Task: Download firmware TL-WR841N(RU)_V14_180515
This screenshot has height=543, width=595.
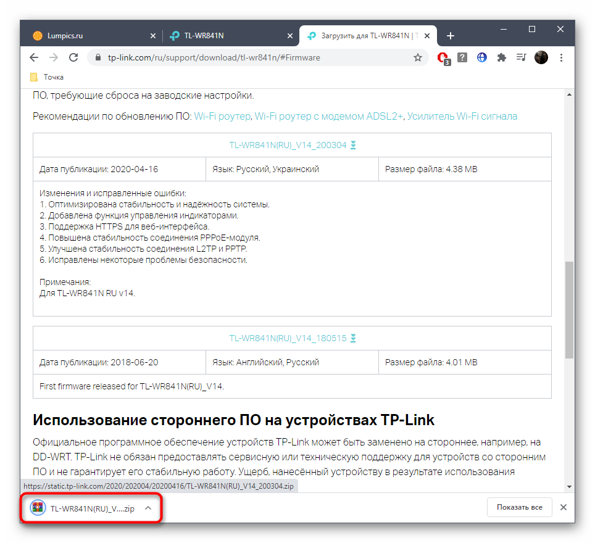Action: coord(288,338)
